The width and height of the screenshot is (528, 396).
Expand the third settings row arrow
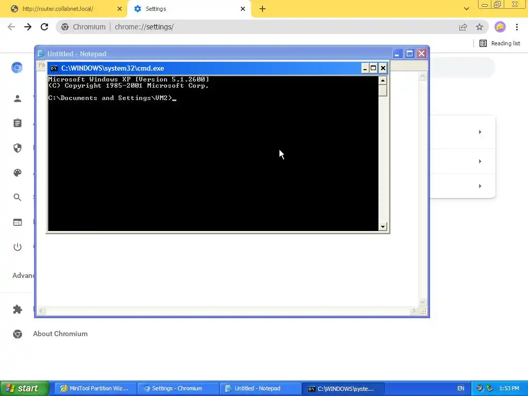pyautogui.click(x=480, y=186)
